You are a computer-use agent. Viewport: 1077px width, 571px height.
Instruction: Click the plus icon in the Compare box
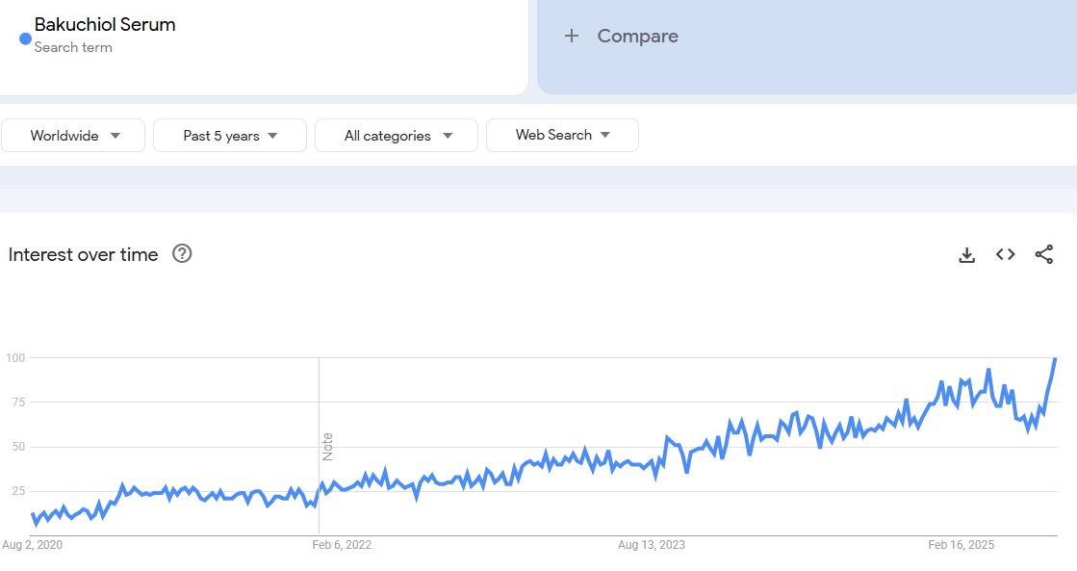[x=572, y=36]
